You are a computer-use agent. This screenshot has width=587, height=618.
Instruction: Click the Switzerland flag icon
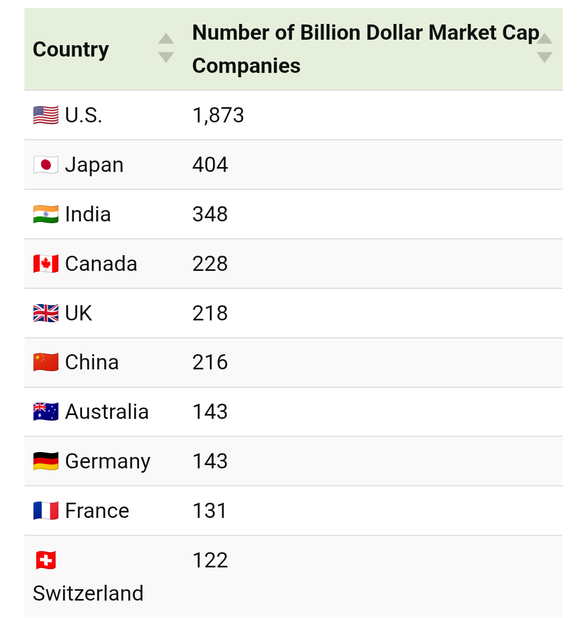[x=46, y=560]
